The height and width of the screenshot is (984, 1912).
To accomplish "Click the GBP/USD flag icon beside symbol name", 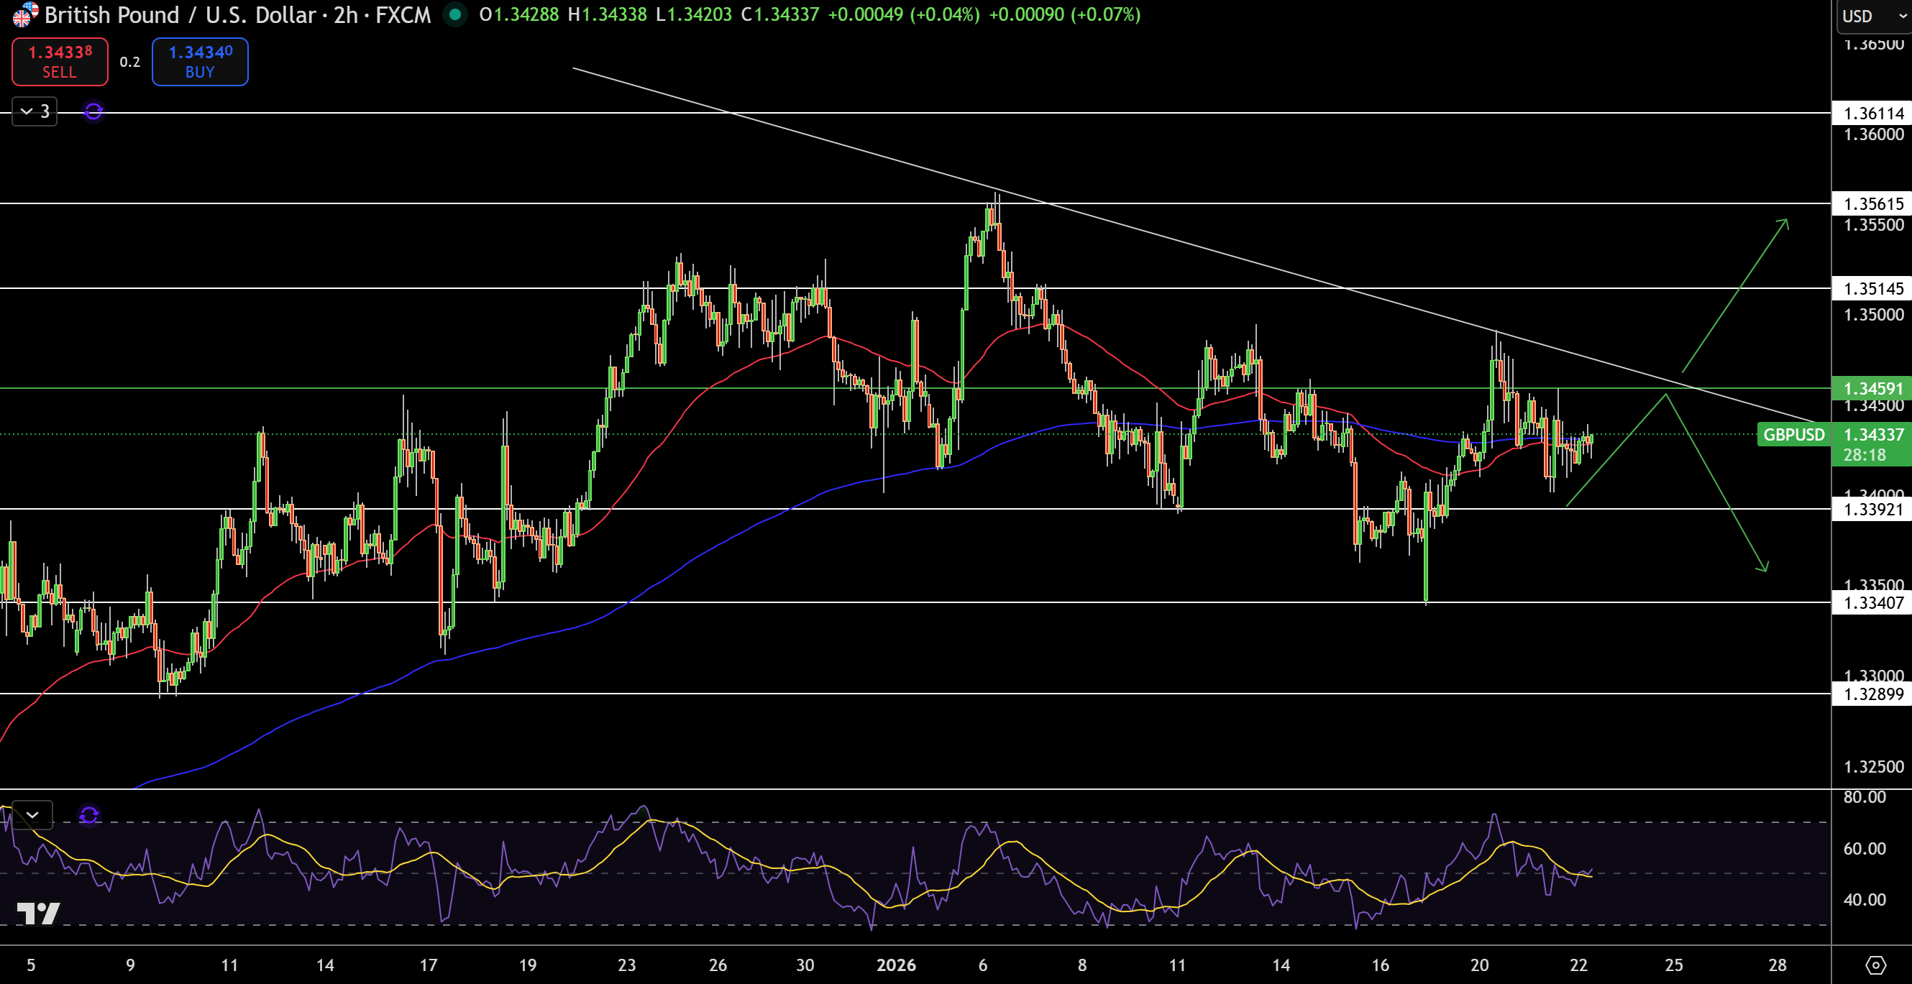I will (x=25, y=14).
